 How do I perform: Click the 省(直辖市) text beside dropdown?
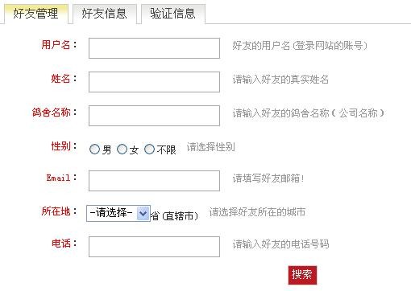174,215
